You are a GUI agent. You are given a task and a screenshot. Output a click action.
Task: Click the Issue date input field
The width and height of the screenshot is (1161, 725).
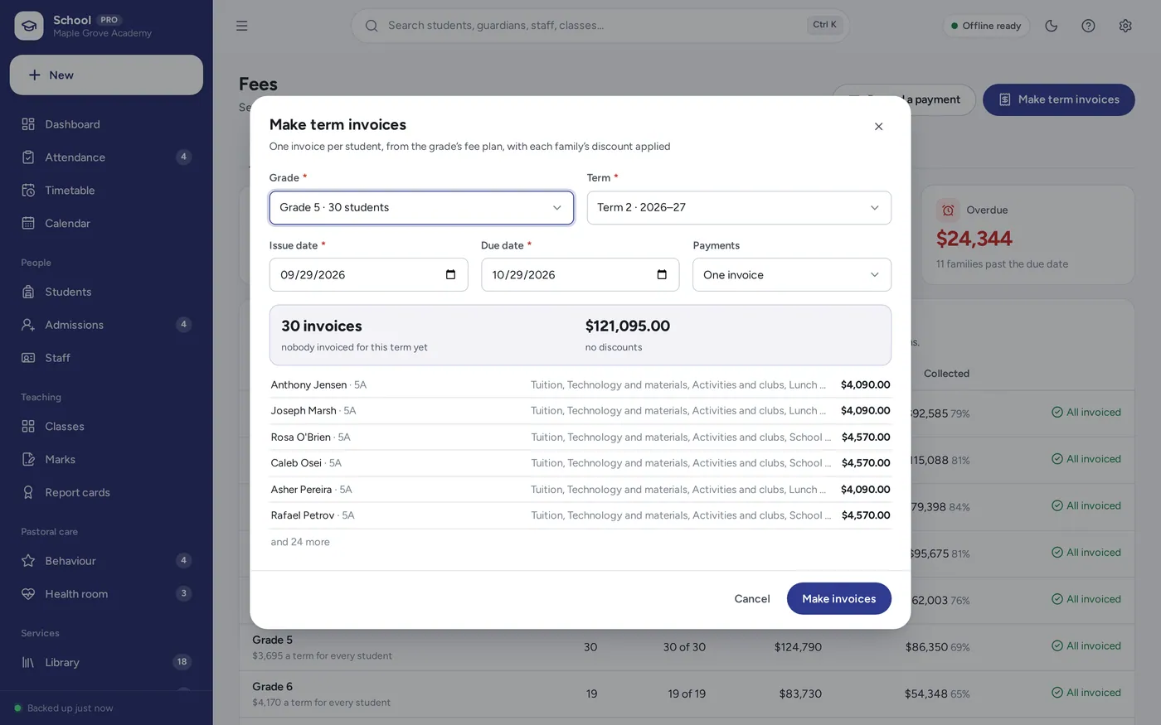click(x=368, y=275)
